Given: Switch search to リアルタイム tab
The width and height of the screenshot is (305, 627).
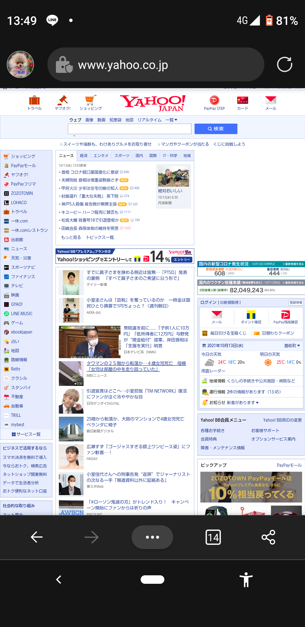Looking at the screenshot, I should coord(149,120).
